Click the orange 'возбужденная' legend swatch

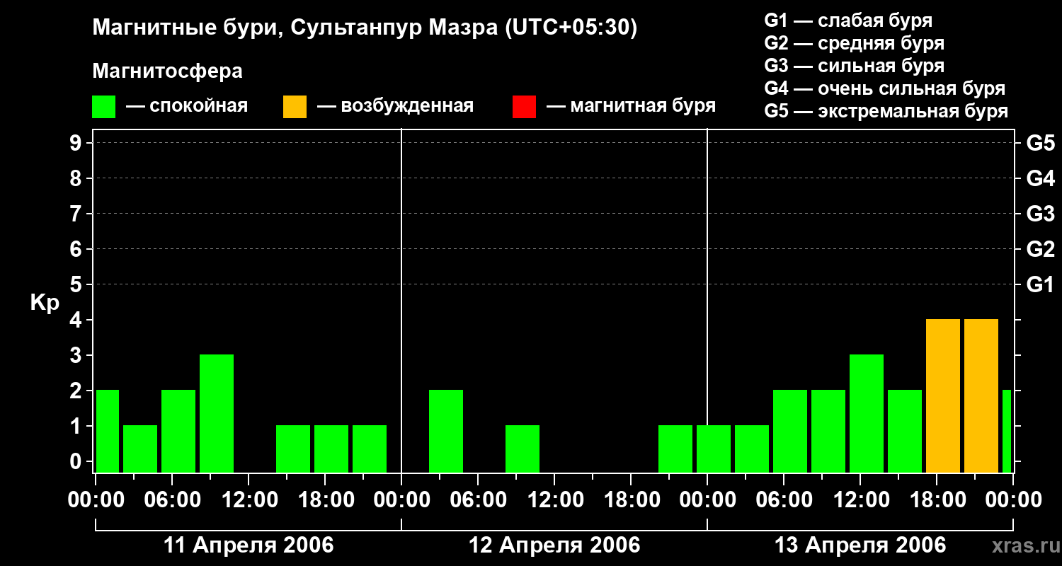point(295,107)
